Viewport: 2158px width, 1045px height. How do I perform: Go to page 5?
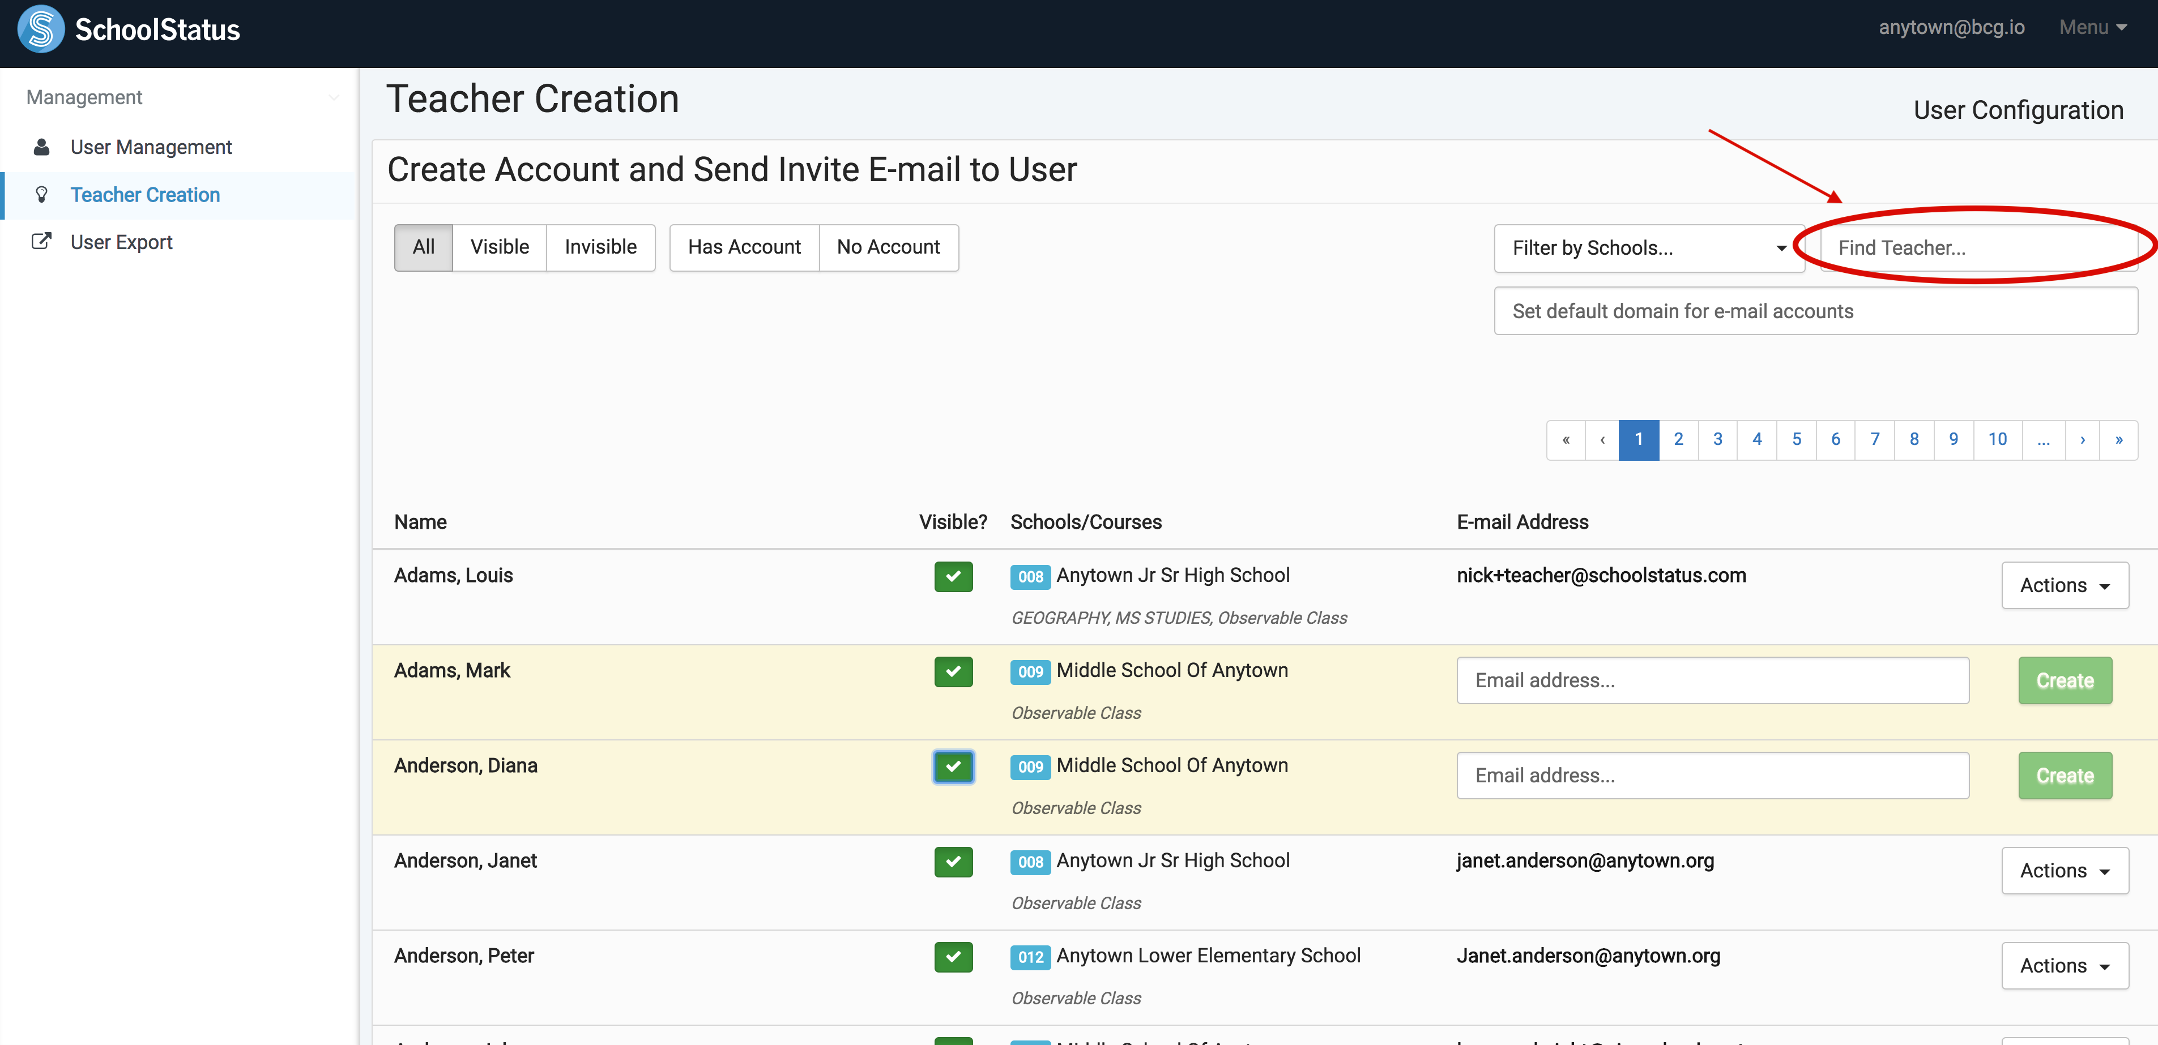[1796, 440]
